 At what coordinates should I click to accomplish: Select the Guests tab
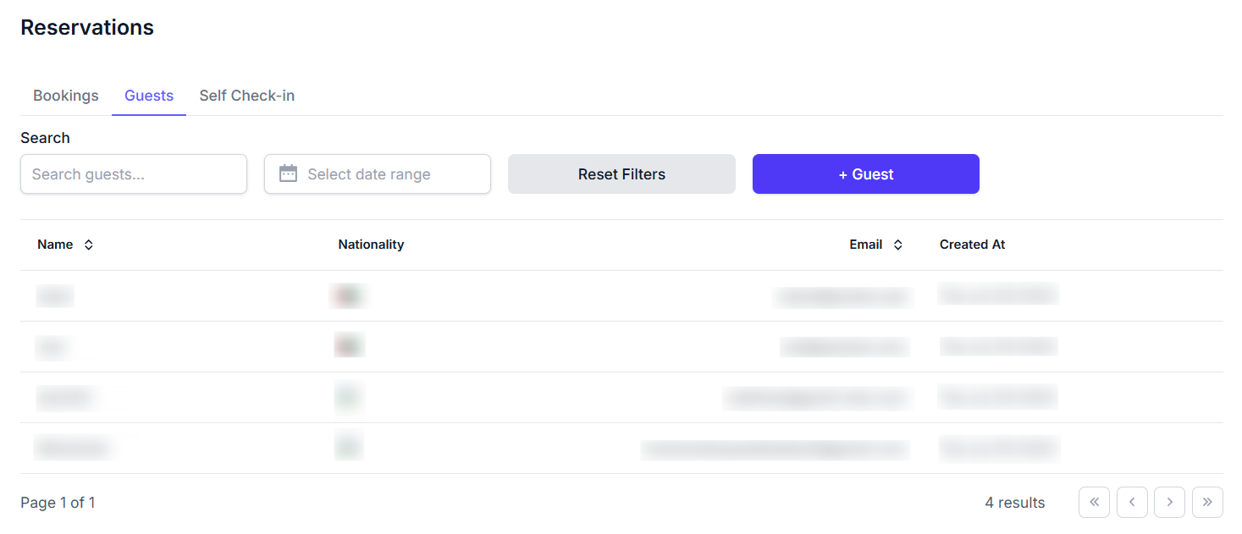149,96
